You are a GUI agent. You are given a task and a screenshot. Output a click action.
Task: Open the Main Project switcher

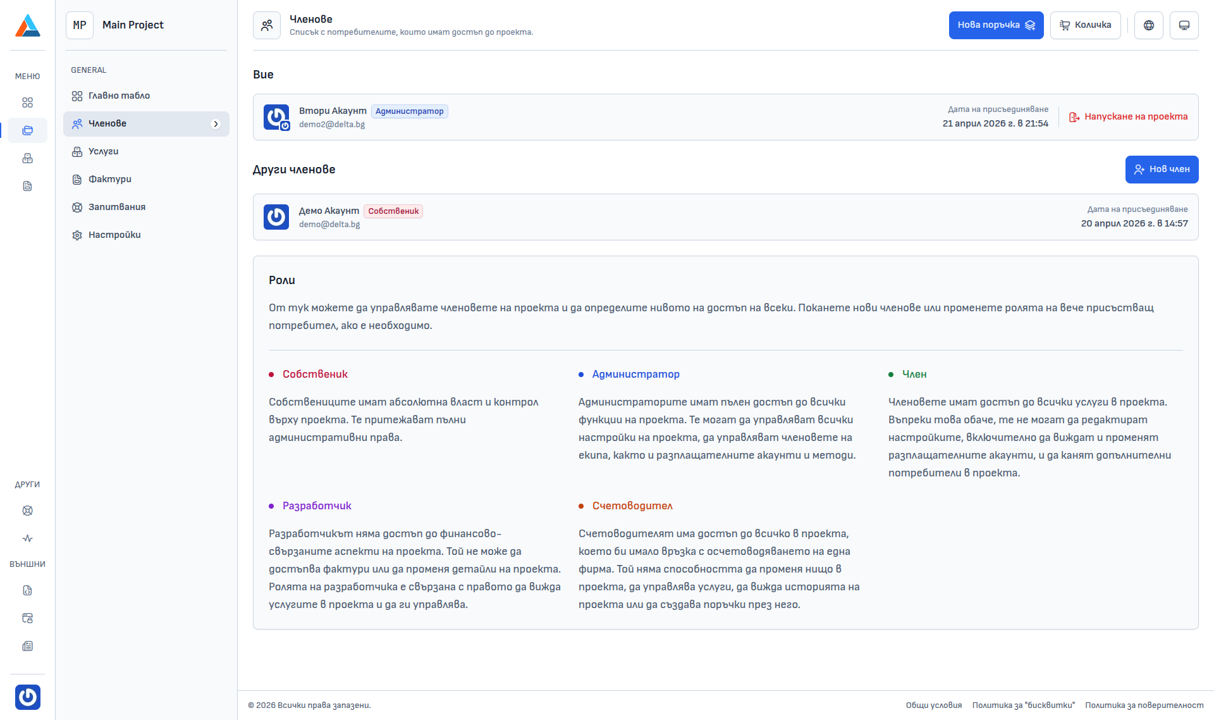coord(146,25)
